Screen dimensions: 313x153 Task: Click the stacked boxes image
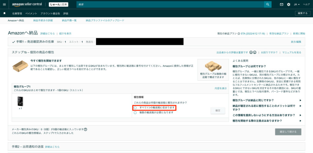pos(213,66)
